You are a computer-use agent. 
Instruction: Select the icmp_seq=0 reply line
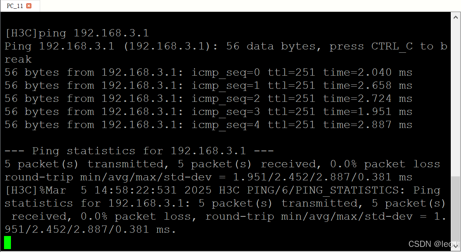208,72
